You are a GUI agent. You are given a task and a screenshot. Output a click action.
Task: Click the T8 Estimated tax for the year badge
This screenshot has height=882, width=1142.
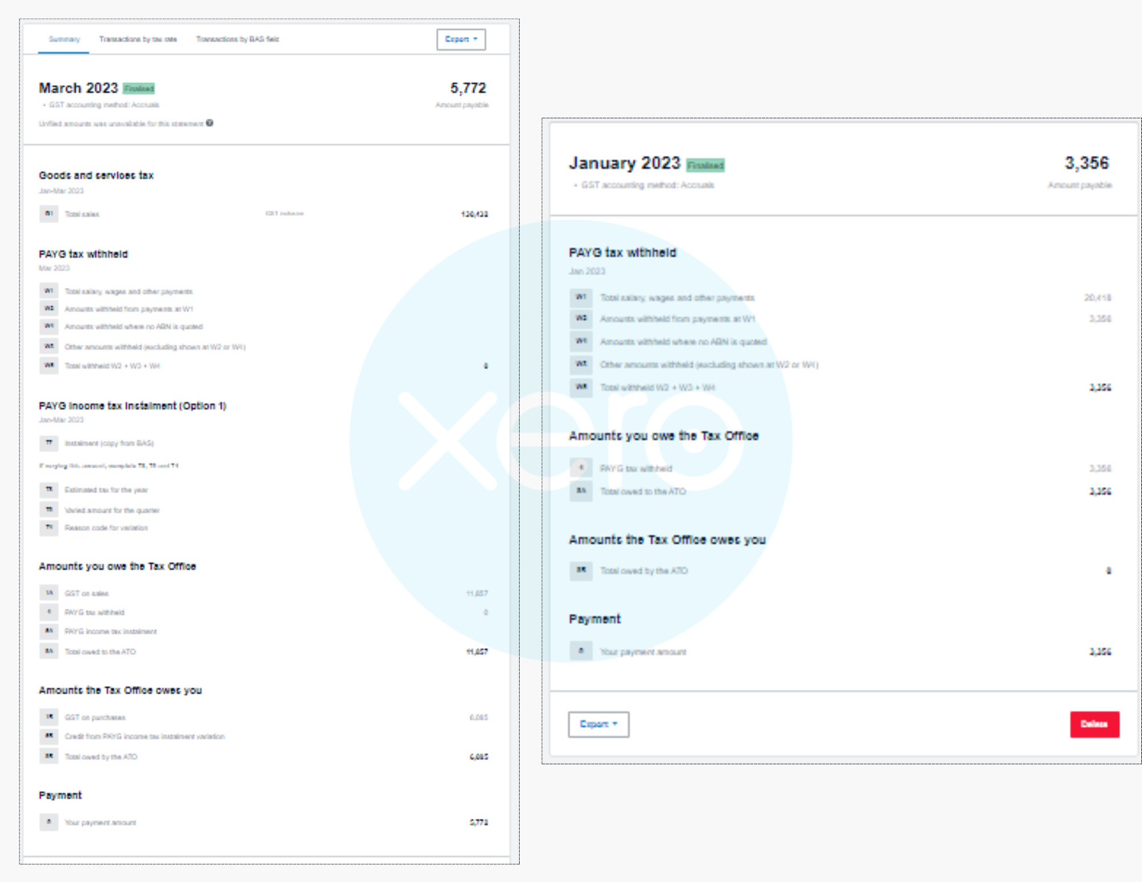(x=49, y=489)
